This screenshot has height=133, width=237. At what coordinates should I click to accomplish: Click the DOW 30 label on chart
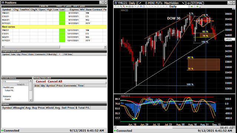[x=174, y=18]
